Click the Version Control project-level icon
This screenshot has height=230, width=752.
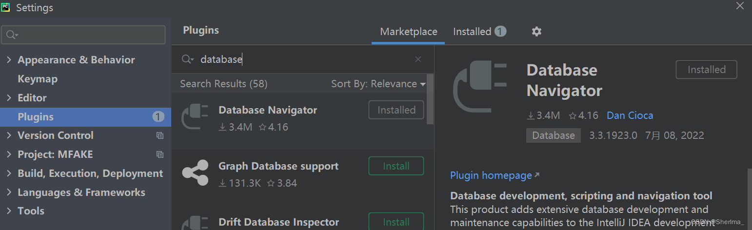pos(159,135)
